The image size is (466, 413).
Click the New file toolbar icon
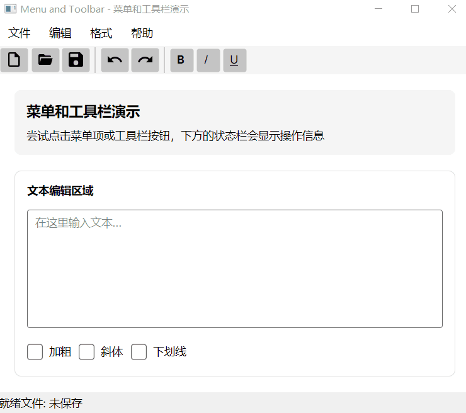[14, 60]
